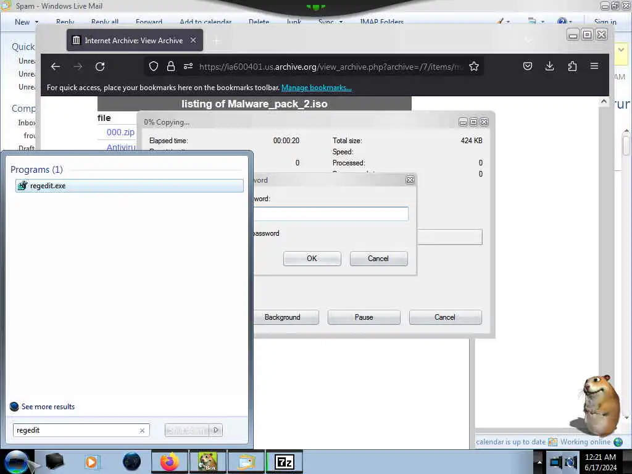Screen dimensions: 632x474
Task: Open 000.zip file link
Action: pyautogui.click(x=120, y=132)
